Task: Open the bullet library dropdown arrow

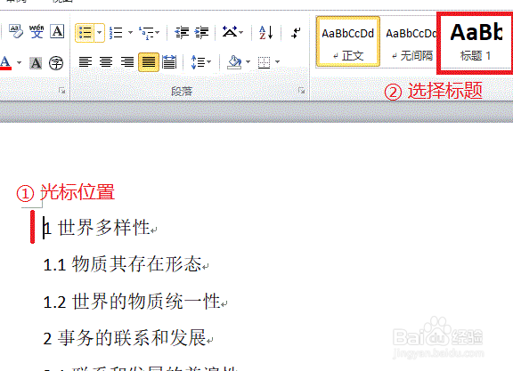Action: coord(100,33)
